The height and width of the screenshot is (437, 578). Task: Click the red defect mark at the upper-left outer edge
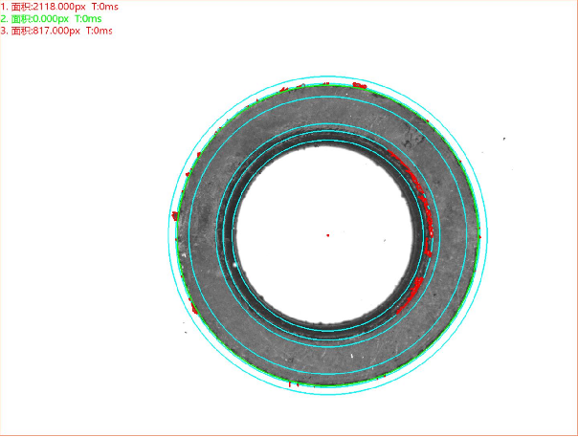coord(283,89)
